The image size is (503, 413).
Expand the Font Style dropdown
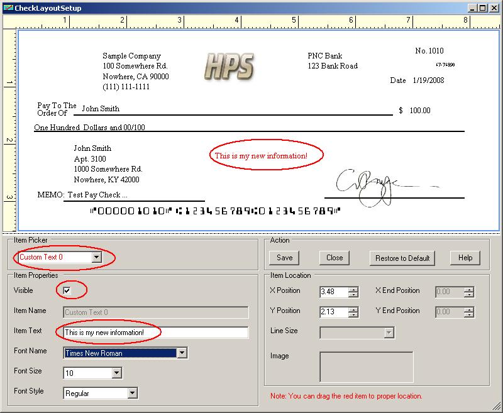tap(132, 394)
